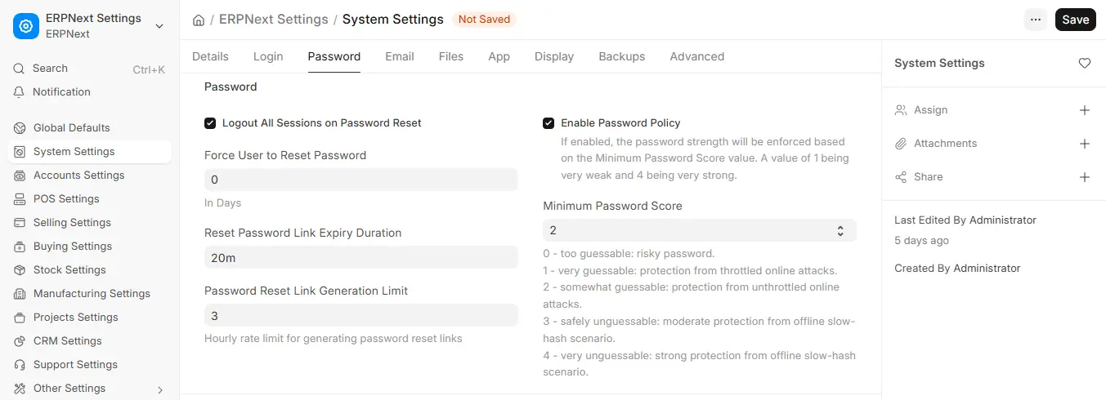Click the ERPNext Settings gear logo
The image size is (1106, 400).
26,26
